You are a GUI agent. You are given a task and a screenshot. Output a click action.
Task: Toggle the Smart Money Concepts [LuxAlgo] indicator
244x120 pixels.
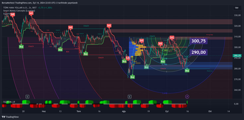point(19,11)
